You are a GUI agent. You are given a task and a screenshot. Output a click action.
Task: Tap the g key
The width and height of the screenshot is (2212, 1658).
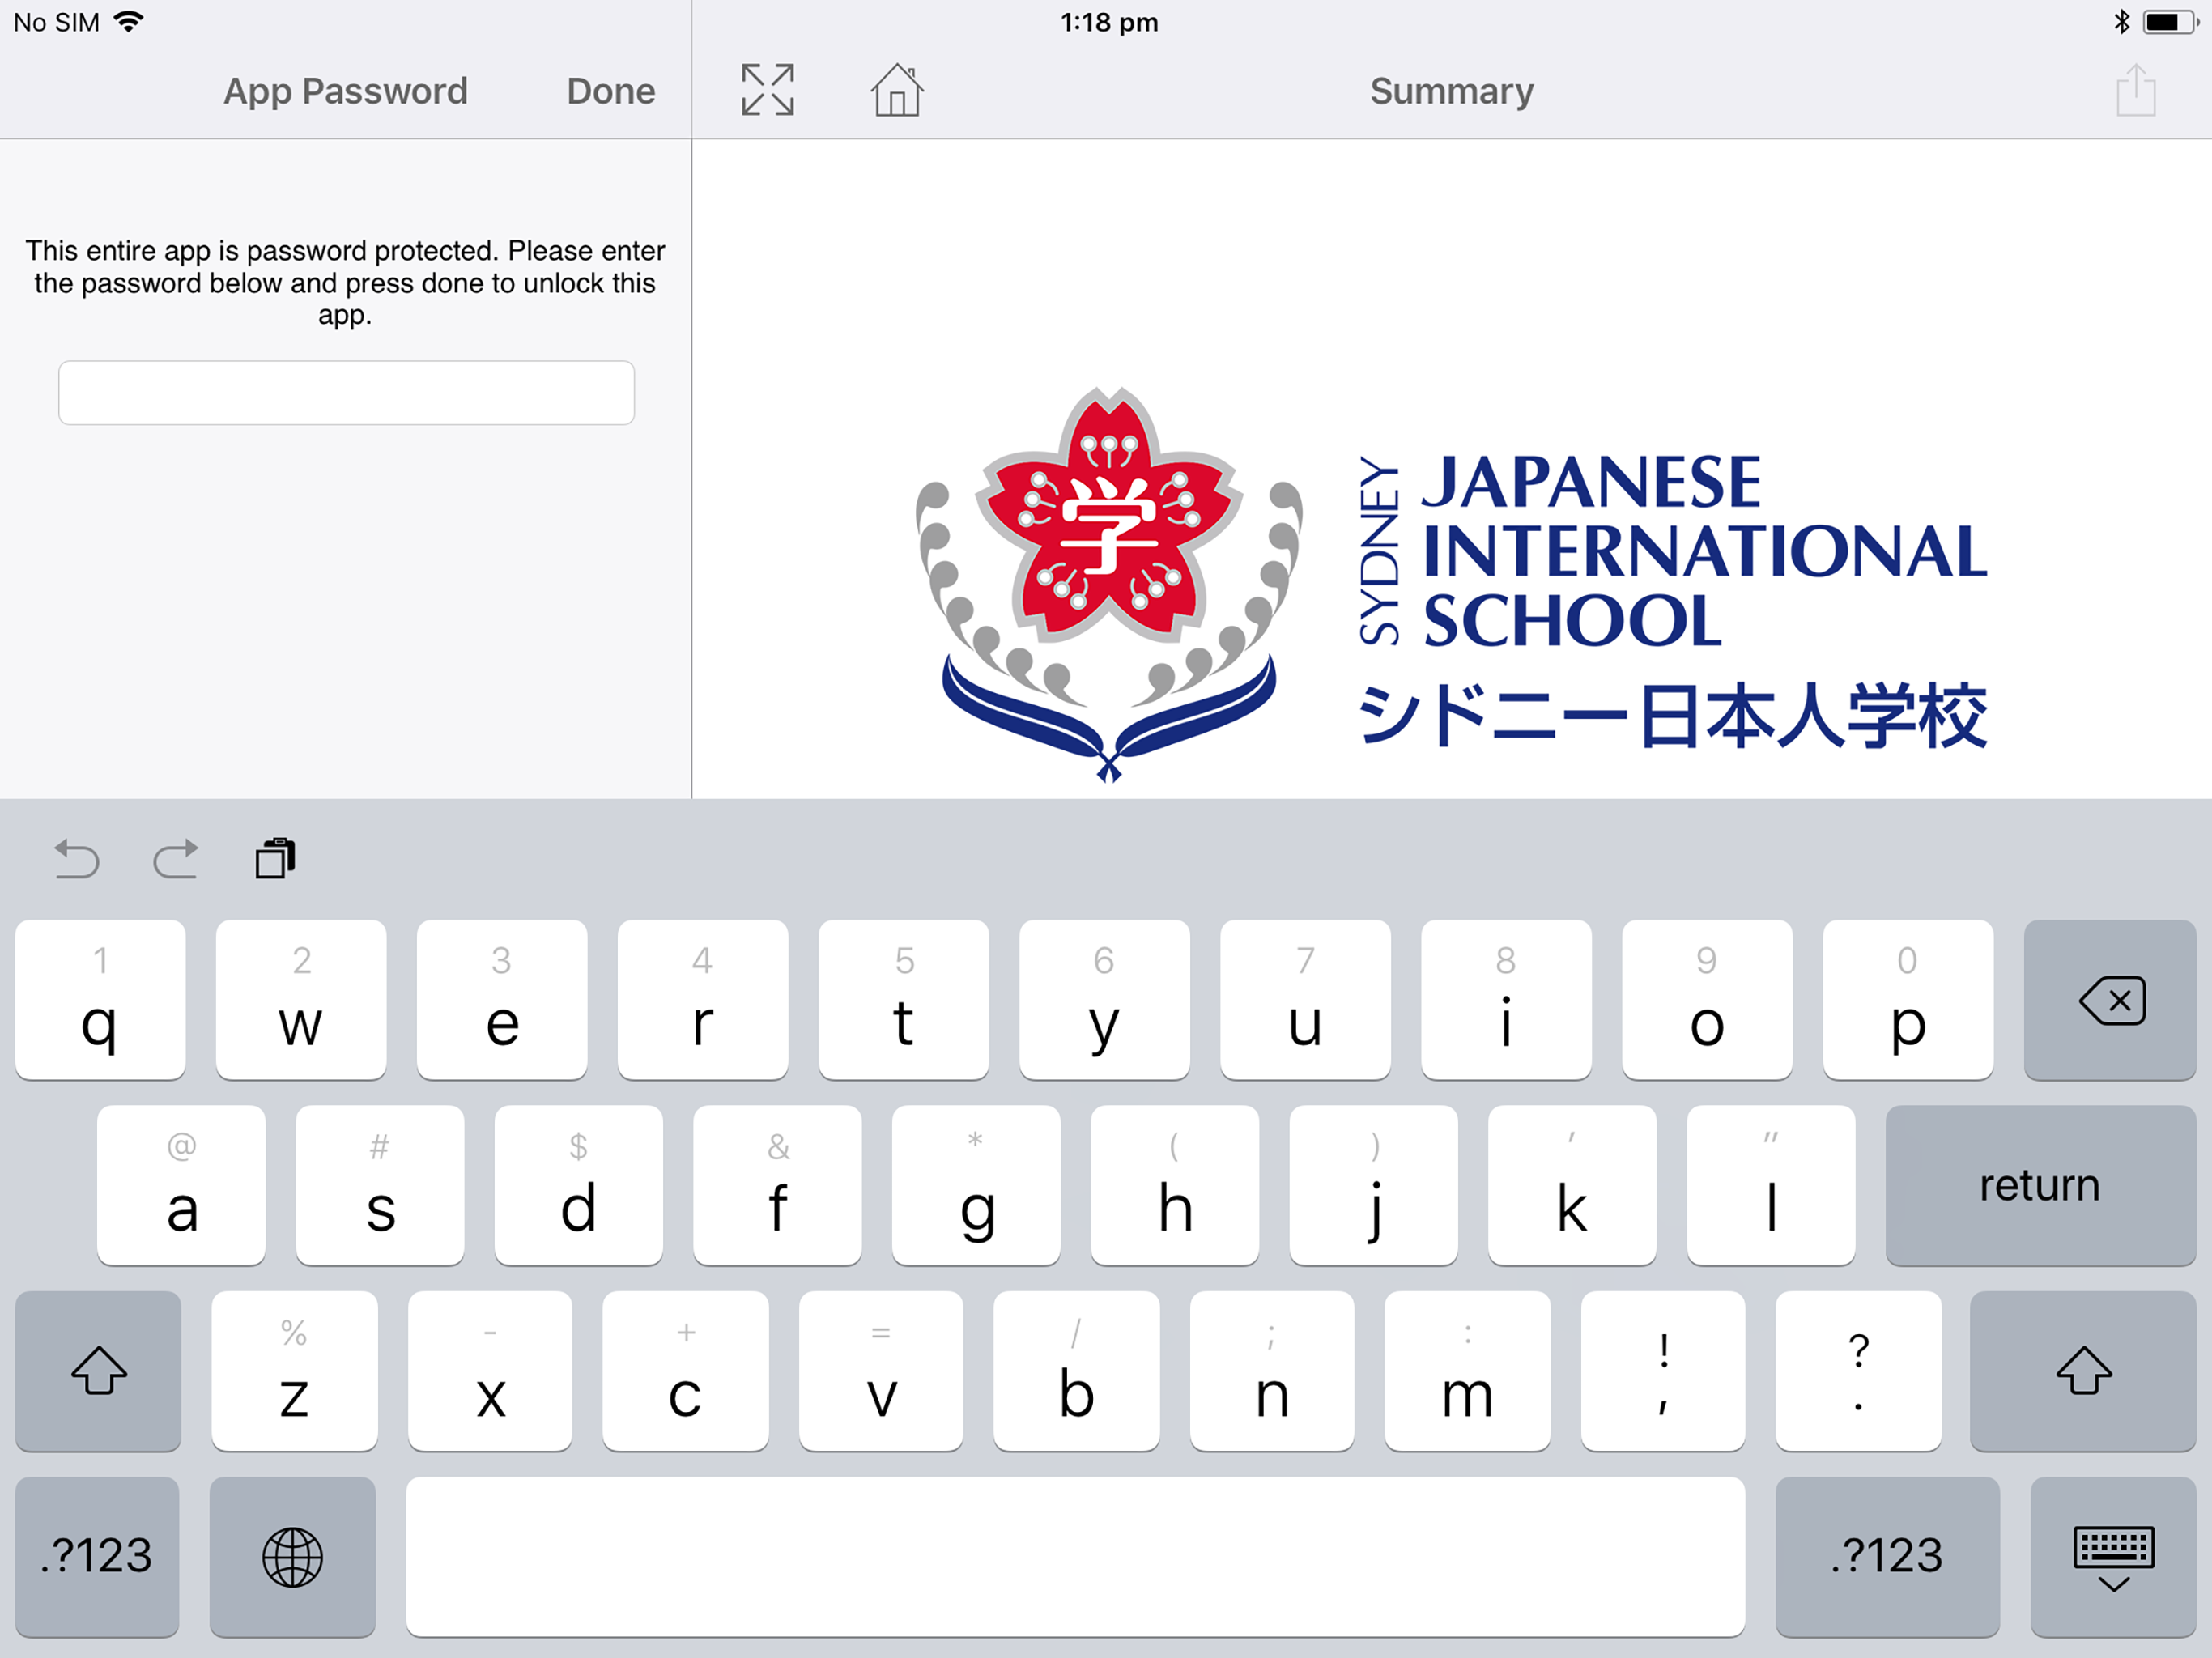[977, 1185]
